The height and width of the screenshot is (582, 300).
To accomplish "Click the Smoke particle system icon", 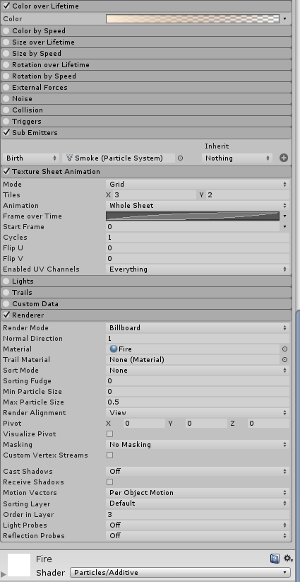I will pyautogui.click(x=70, y=158).
